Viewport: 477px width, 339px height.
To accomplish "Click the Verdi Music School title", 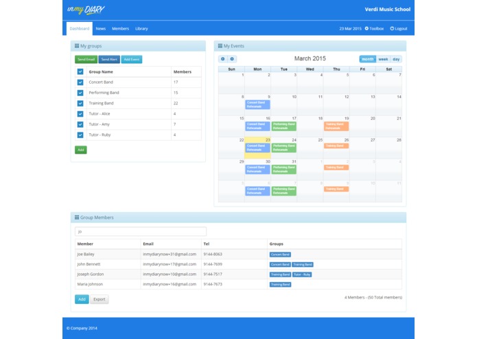I will 388,10.
